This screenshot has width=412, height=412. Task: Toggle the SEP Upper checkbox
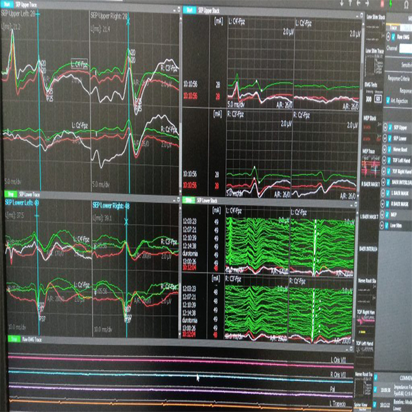[x=390, y=128]
